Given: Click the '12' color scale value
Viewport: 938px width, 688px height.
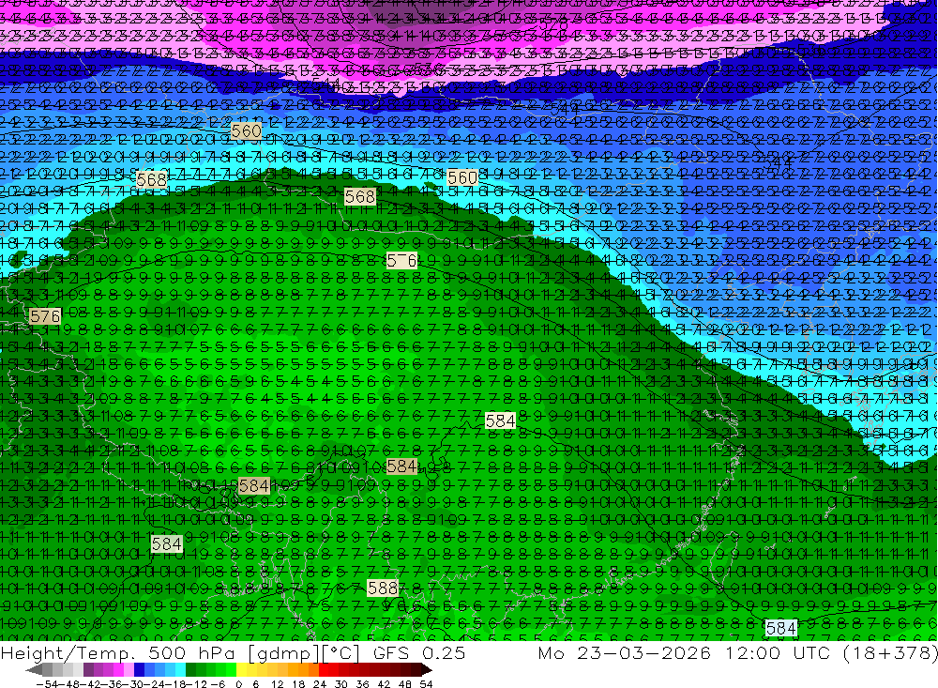Looking at the screenshot, I should (x=277, y=684).
